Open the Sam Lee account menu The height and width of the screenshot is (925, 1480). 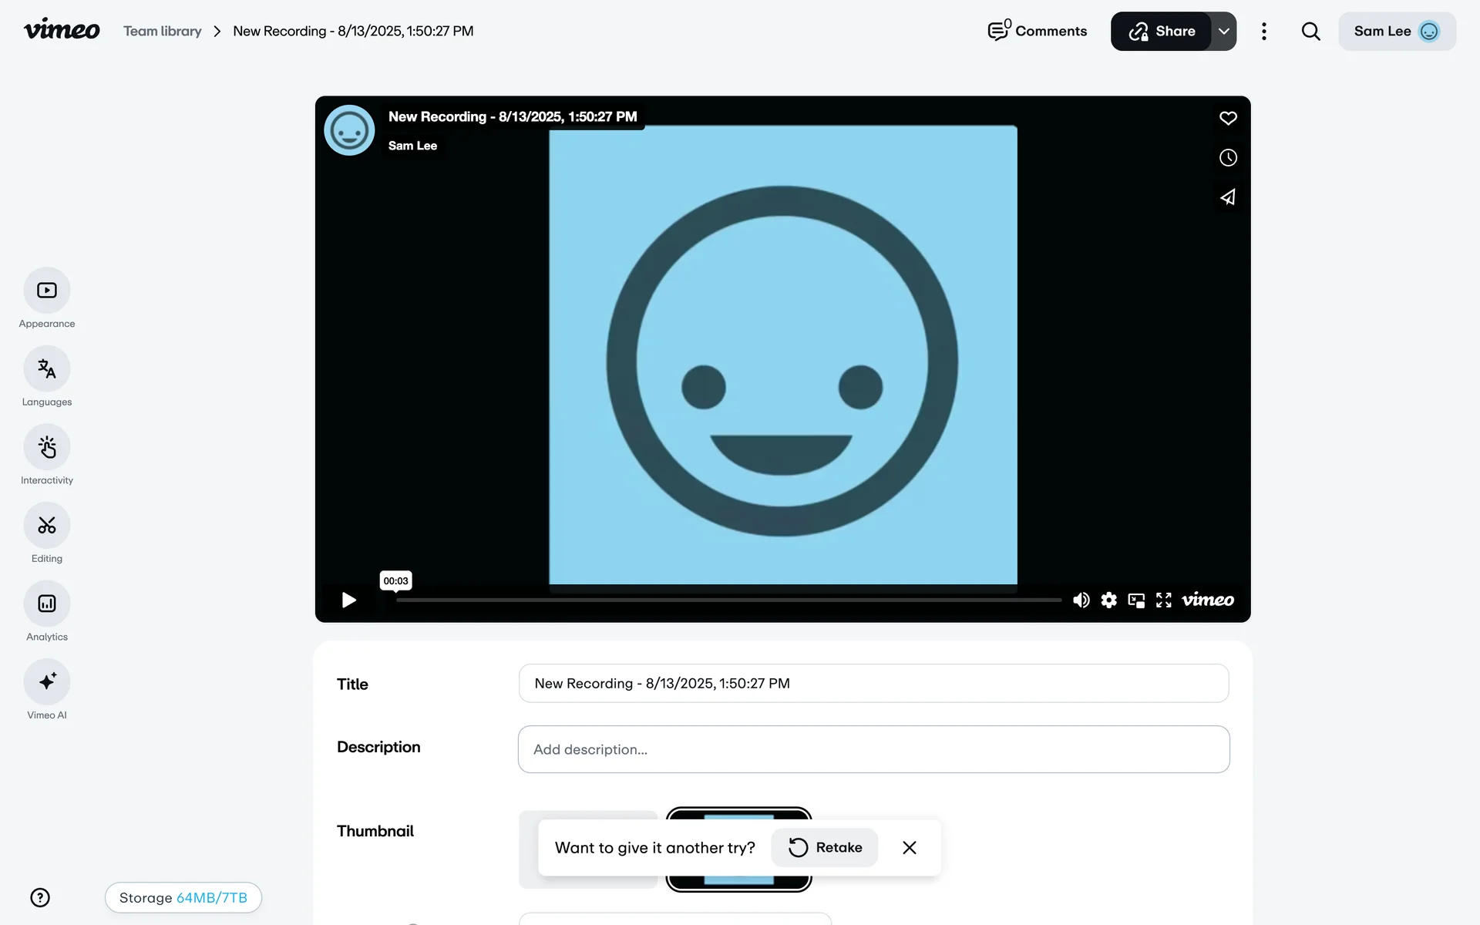click(x=1396, y=32)
